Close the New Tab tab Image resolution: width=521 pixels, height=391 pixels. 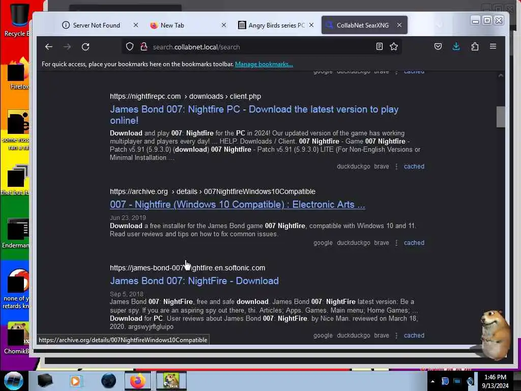coord(224,25)
